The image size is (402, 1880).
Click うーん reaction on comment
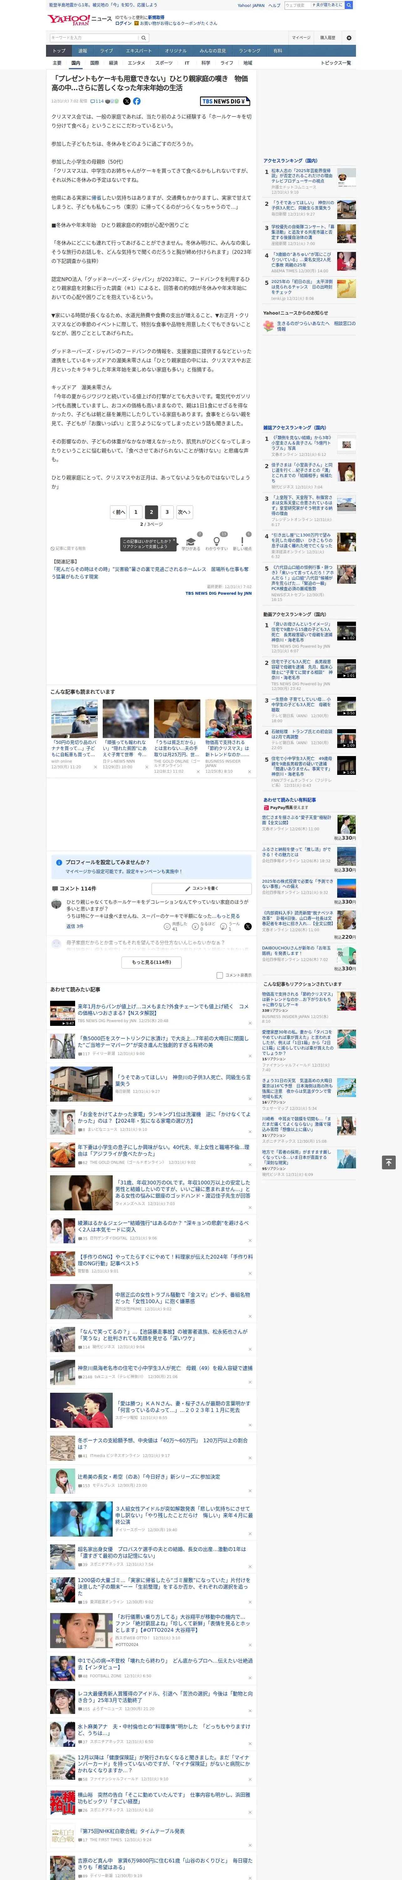coord(230,926)
